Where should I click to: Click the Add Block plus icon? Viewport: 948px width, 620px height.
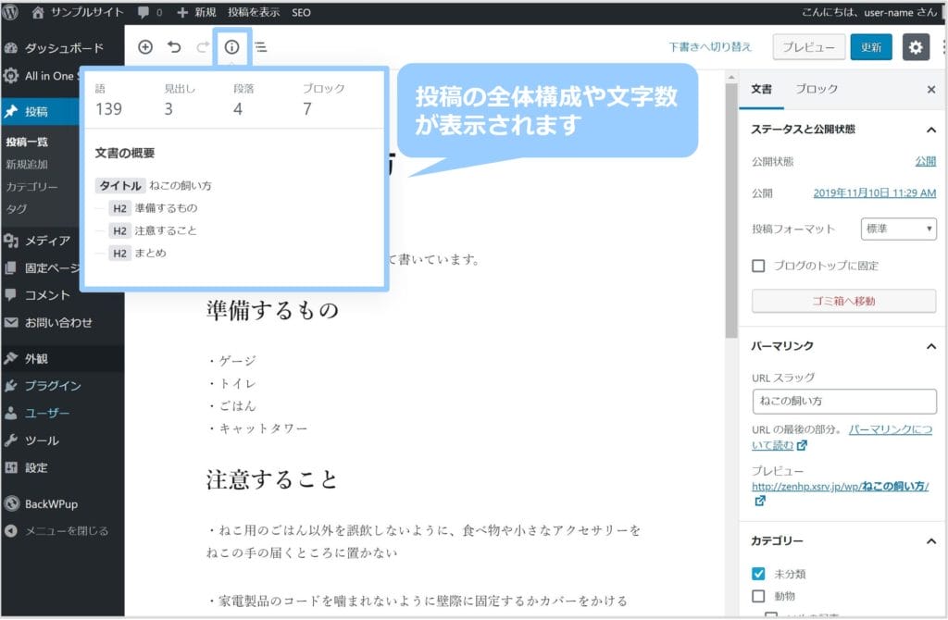145,47
